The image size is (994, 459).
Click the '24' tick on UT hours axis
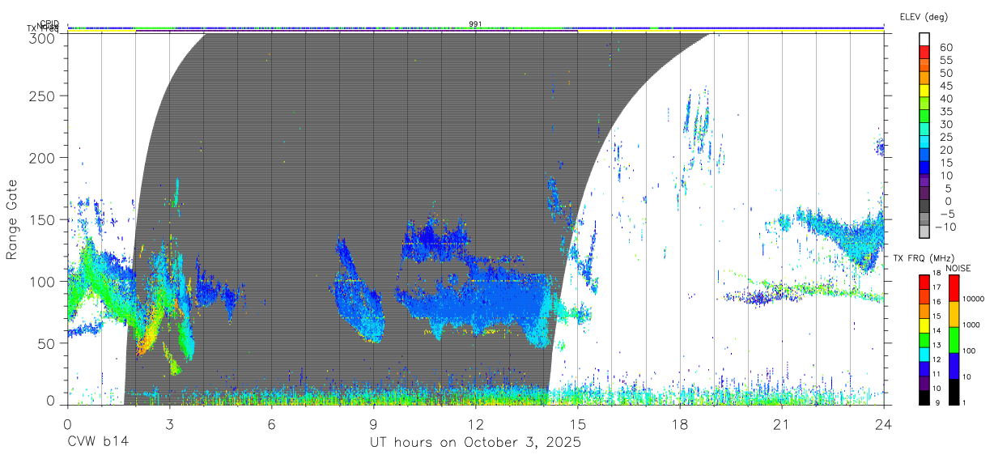pyautogui.click(x=883, y=423)
